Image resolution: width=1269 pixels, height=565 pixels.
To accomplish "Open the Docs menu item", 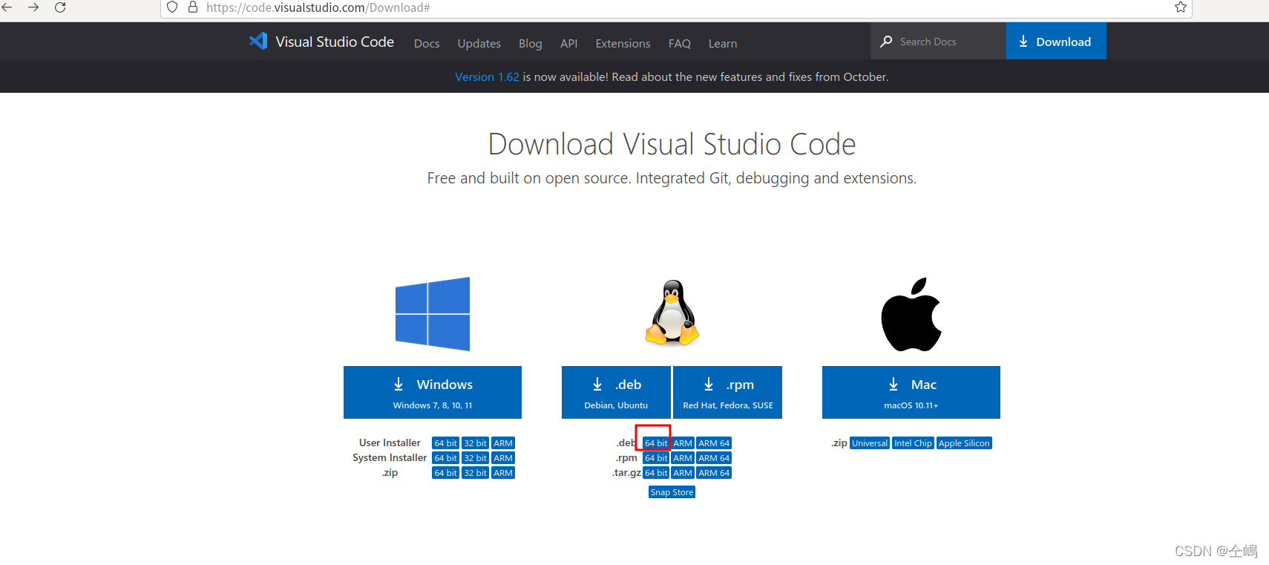I will pos(427,44).
